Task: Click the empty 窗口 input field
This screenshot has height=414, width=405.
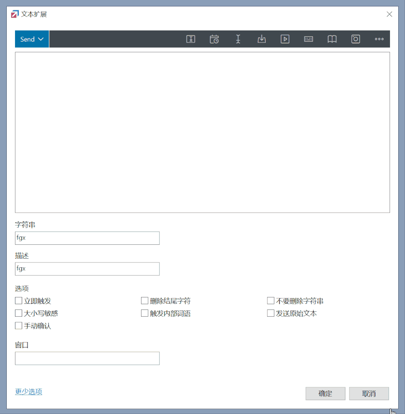Action: click(87, 358)
